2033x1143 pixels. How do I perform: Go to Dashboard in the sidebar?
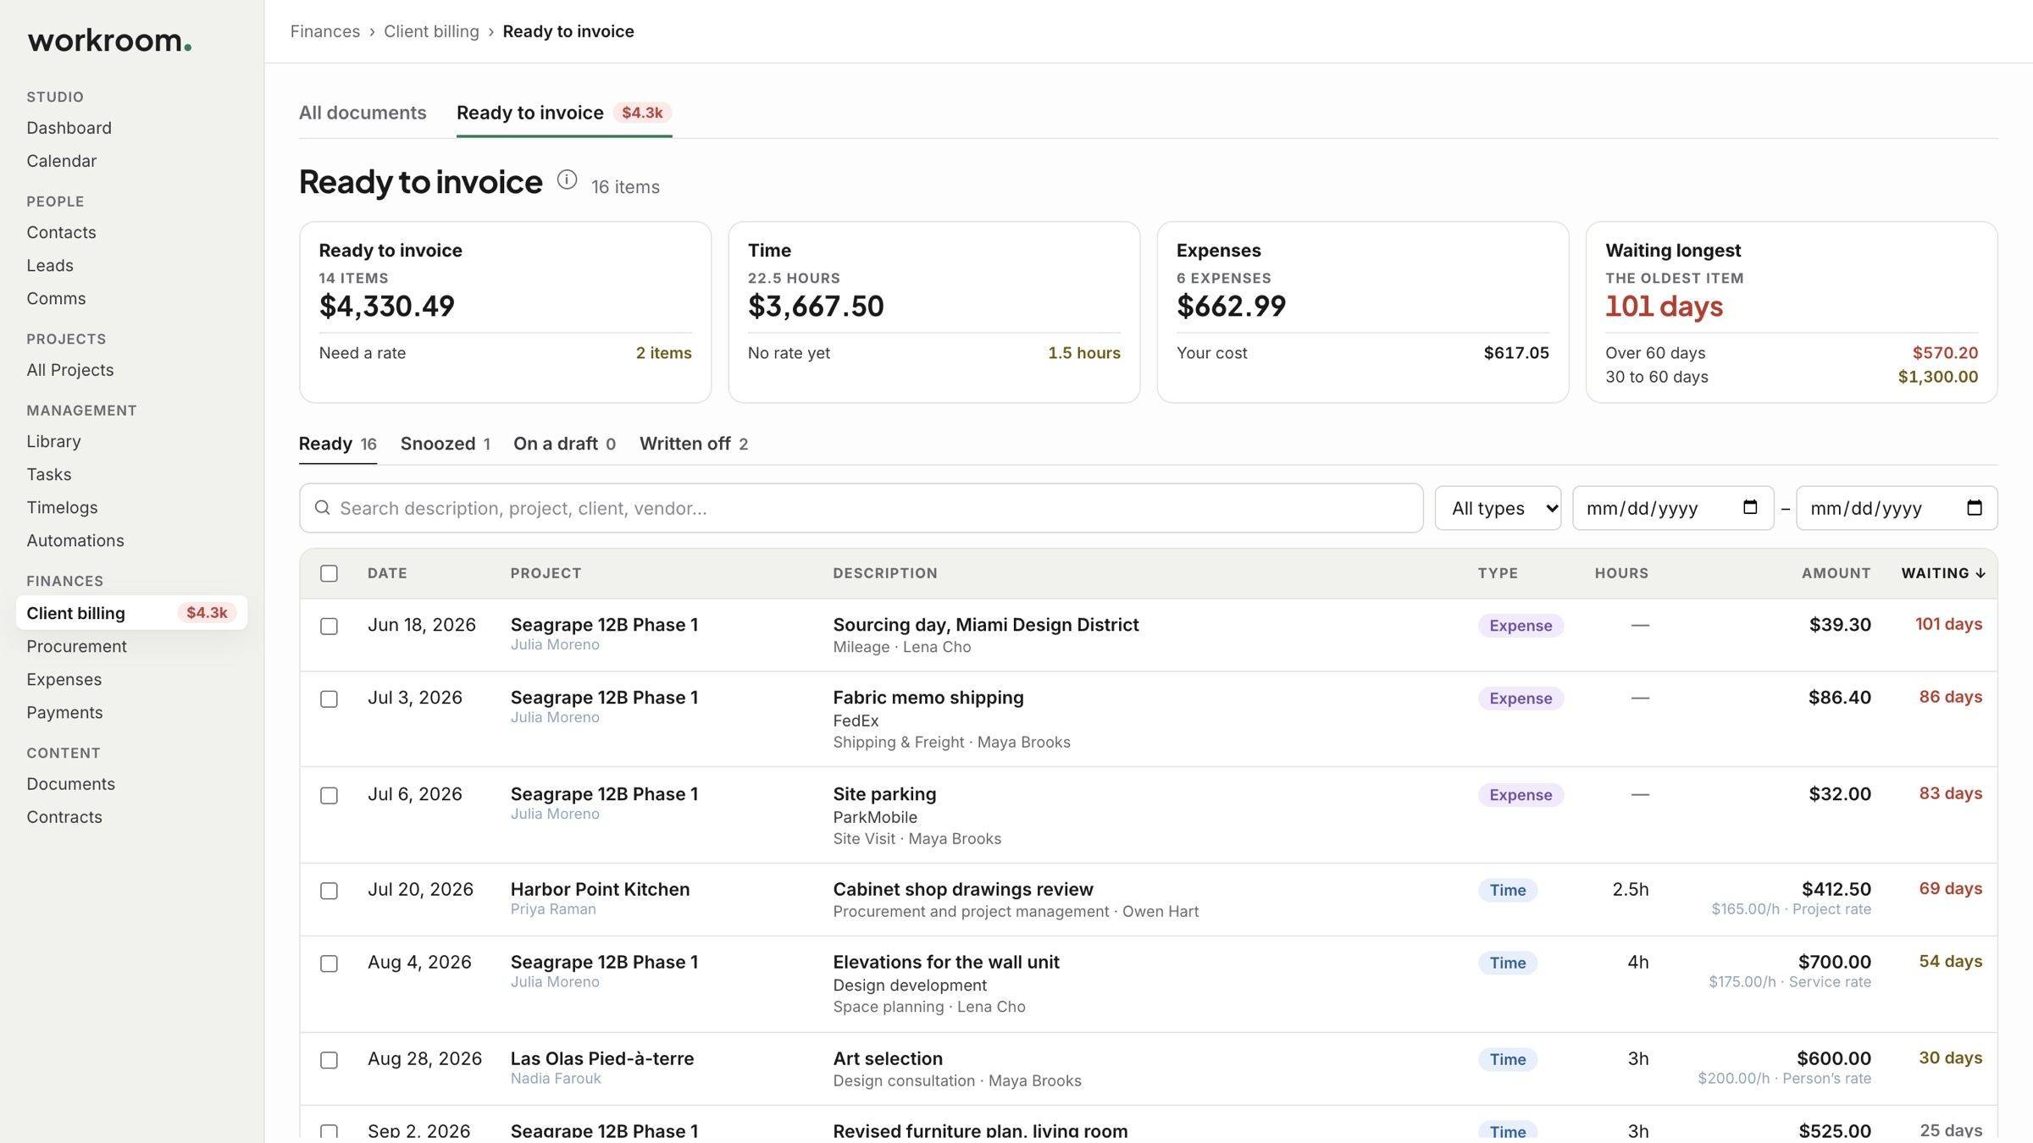(x=69, y=128)
